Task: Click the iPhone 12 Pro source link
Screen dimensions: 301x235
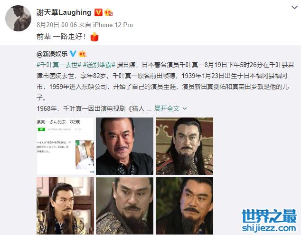Action: (x=113, y=25)
